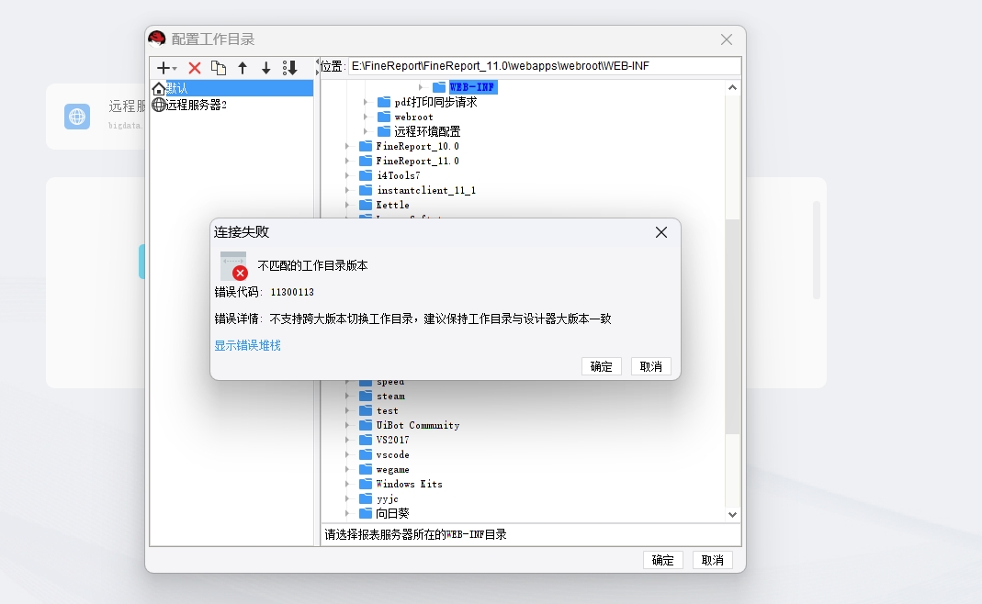Click the 位置 path input field
Viewport: 982px width, 604px height.
pos(544,66)
